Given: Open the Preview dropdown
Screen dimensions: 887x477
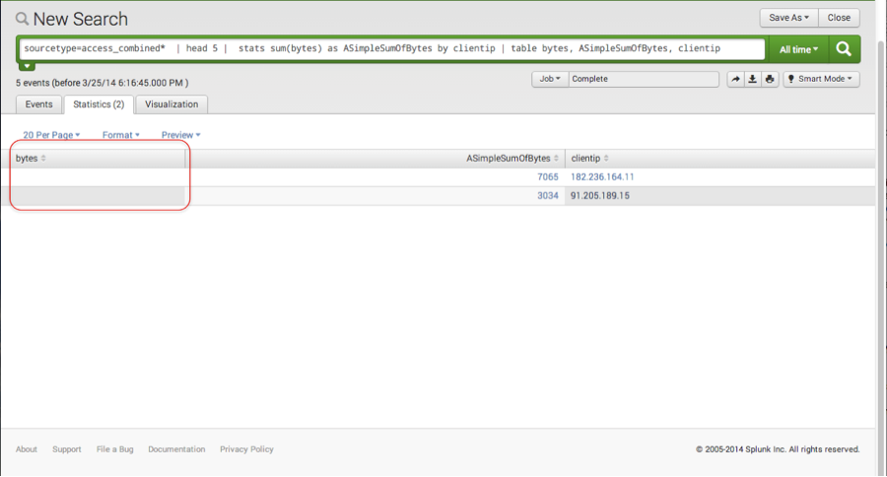Looking at the screenshot, I should point(181,135).
